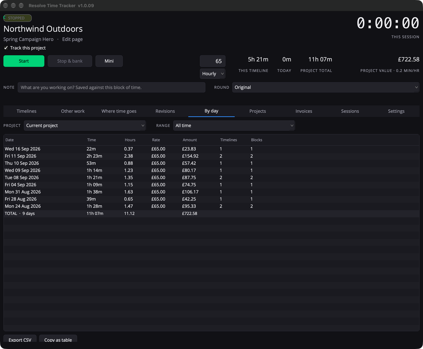The width and height of the screenshot is (423, 349).
Task: Click the 0:00:00 session timer
Action: (x=388, y=23)
